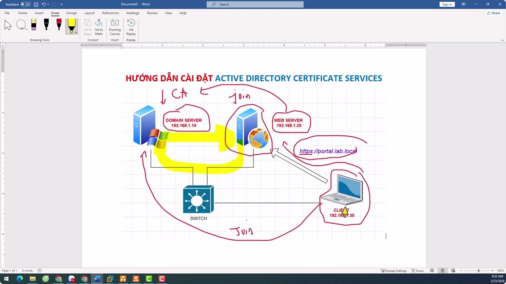Open the File menu
This screenshot has height=284, width=506.
point(7,13)
